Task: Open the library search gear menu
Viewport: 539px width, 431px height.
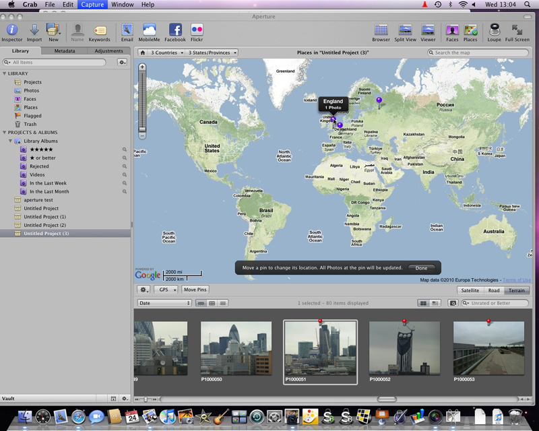Action: (x=122, y=62)
